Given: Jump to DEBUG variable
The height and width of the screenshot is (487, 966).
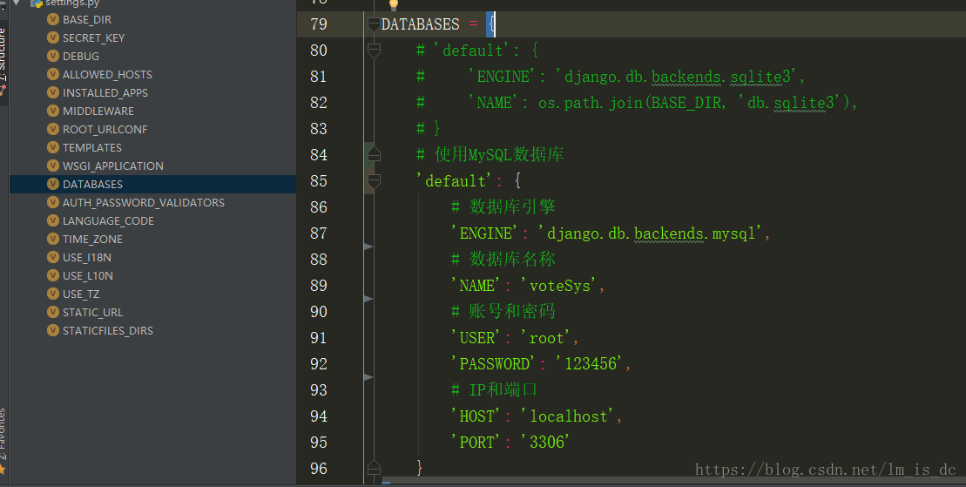Looking at the screenshot, I should (x=81, y=56).
